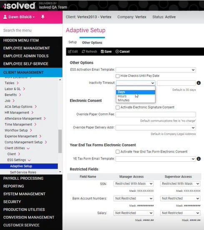The height and width of the screenshot is (230, 204).
Task: Click the user profile icon beside Dawn Bilski8
Action: (x=5, y=17)
